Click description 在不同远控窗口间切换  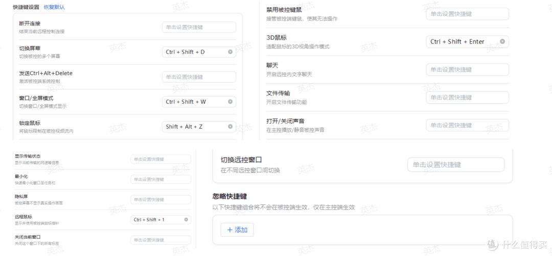[x=250, y=171]
